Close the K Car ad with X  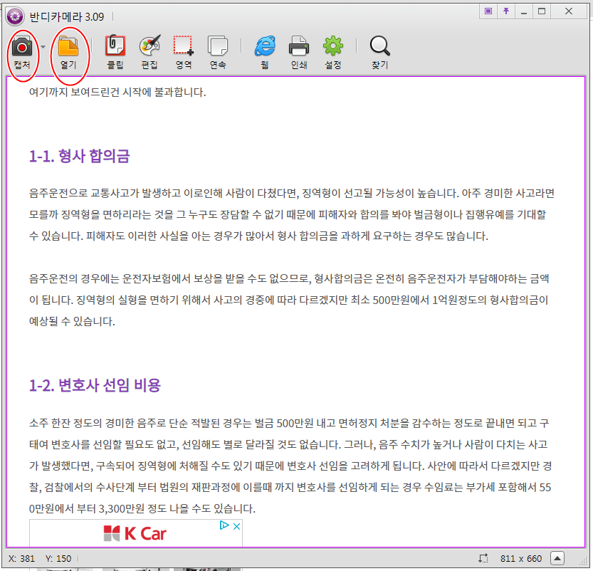pos(237,526)
